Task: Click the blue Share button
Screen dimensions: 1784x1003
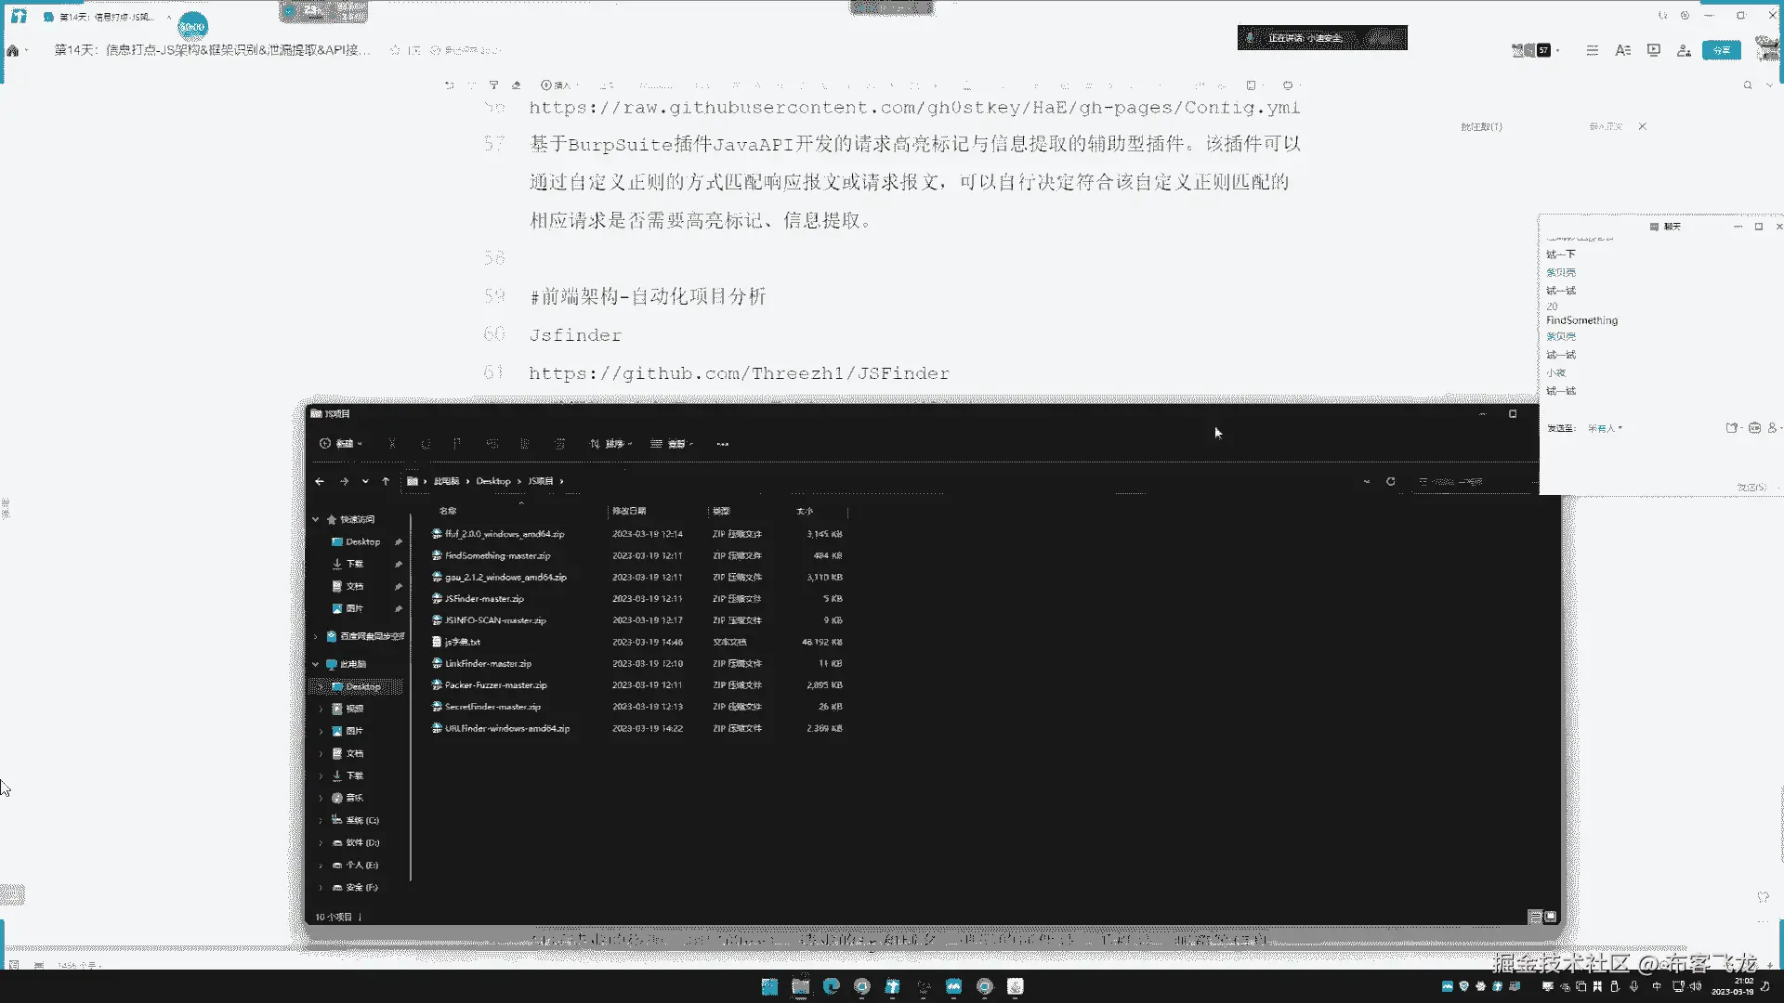Action: click(x=1721, y=50)
